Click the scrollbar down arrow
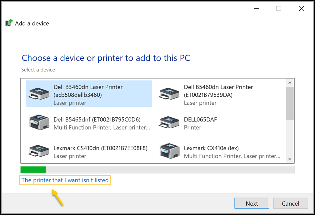This screenshot has height=215, width=315. pyautogui.click(x=290, y=159)
